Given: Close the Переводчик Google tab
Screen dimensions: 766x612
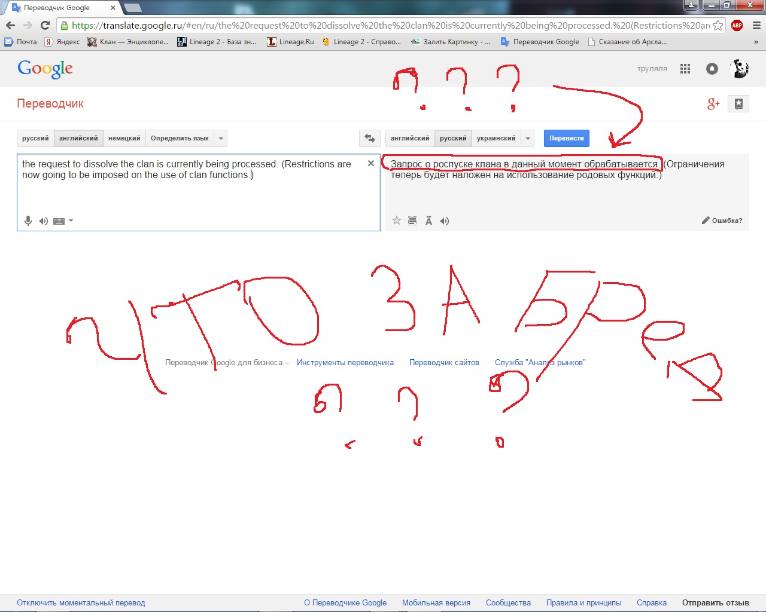Looking at the screenshot, I should click(113, 8).
